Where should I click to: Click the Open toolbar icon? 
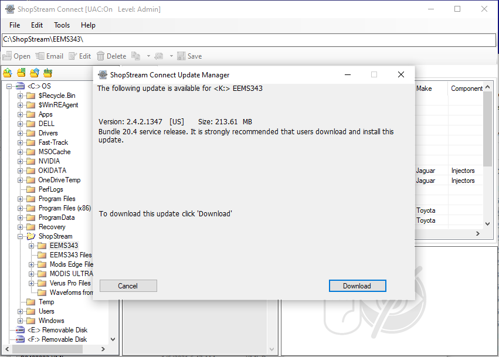[x=7, y=56]
